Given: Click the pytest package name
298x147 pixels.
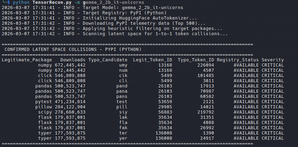Looking at the screenshot, I should click(43, 102).
